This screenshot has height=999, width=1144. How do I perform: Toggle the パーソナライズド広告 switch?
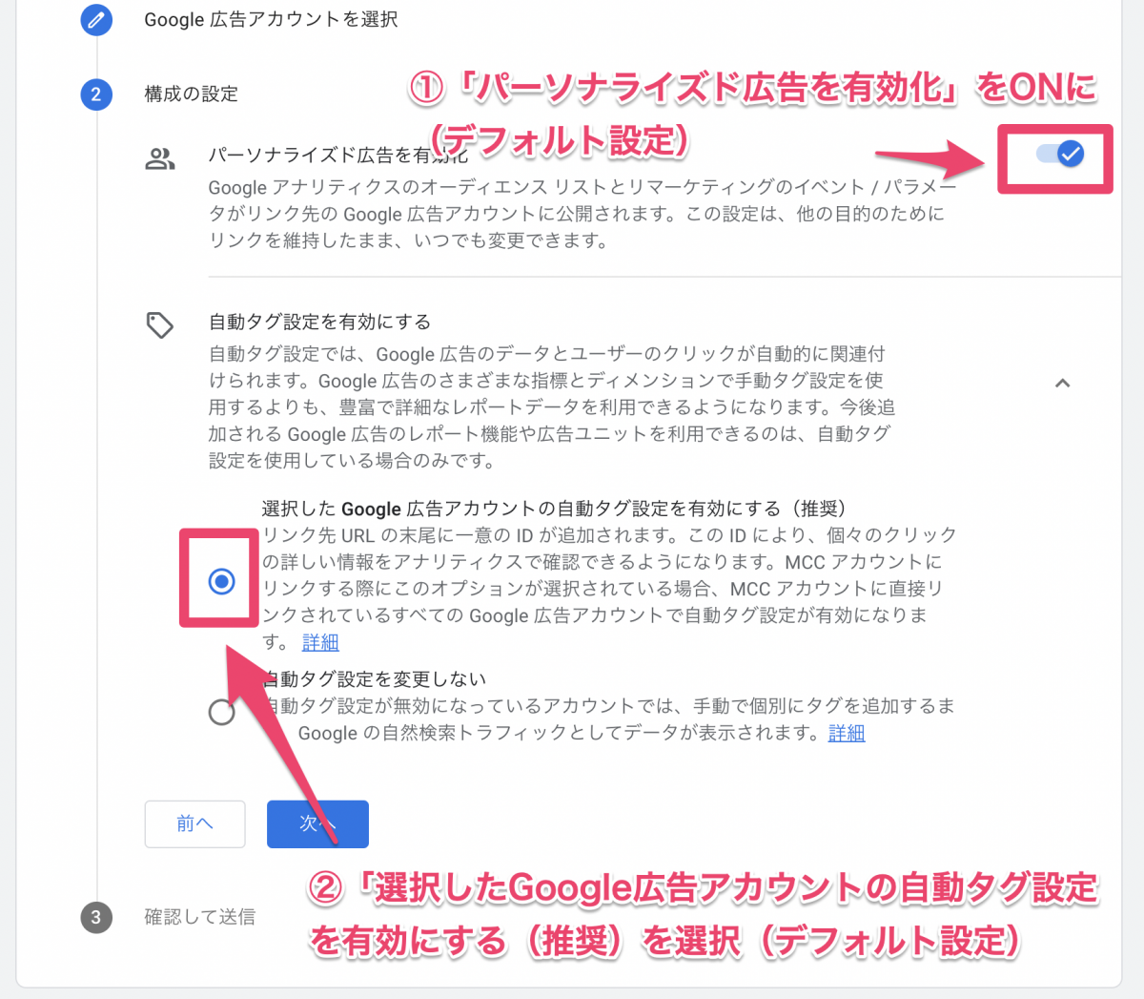pyautogui.click(x=1060, y=154)
